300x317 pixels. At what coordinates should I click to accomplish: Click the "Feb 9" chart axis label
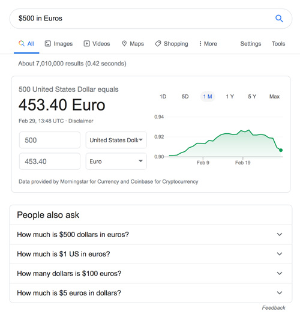click(203, 163)
